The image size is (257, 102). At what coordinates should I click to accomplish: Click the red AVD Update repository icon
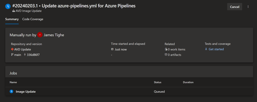click(12, 49)
